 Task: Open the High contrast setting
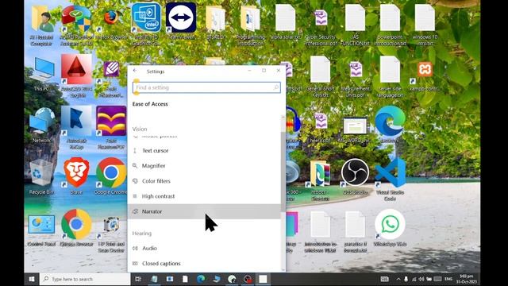pos(204,196)
